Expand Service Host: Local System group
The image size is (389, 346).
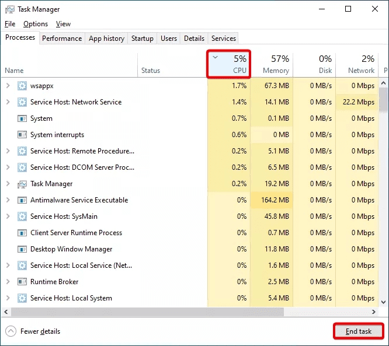point(8,298)
